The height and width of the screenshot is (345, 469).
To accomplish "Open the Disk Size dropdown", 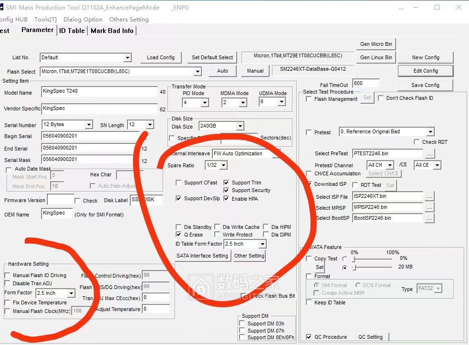I will click(x=240, y=126).
